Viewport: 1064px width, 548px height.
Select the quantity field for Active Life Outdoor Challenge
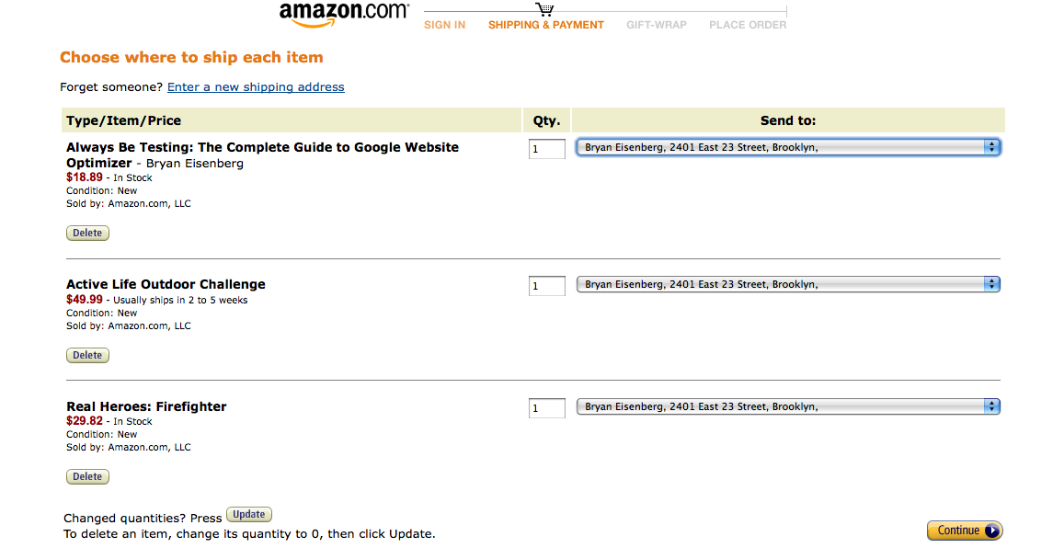546,285
